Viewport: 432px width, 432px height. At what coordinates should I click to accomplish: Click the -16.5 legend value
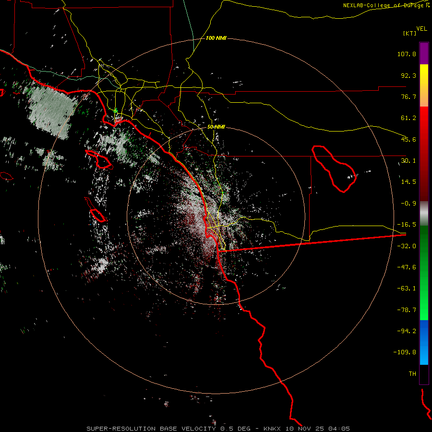point(407,225)
